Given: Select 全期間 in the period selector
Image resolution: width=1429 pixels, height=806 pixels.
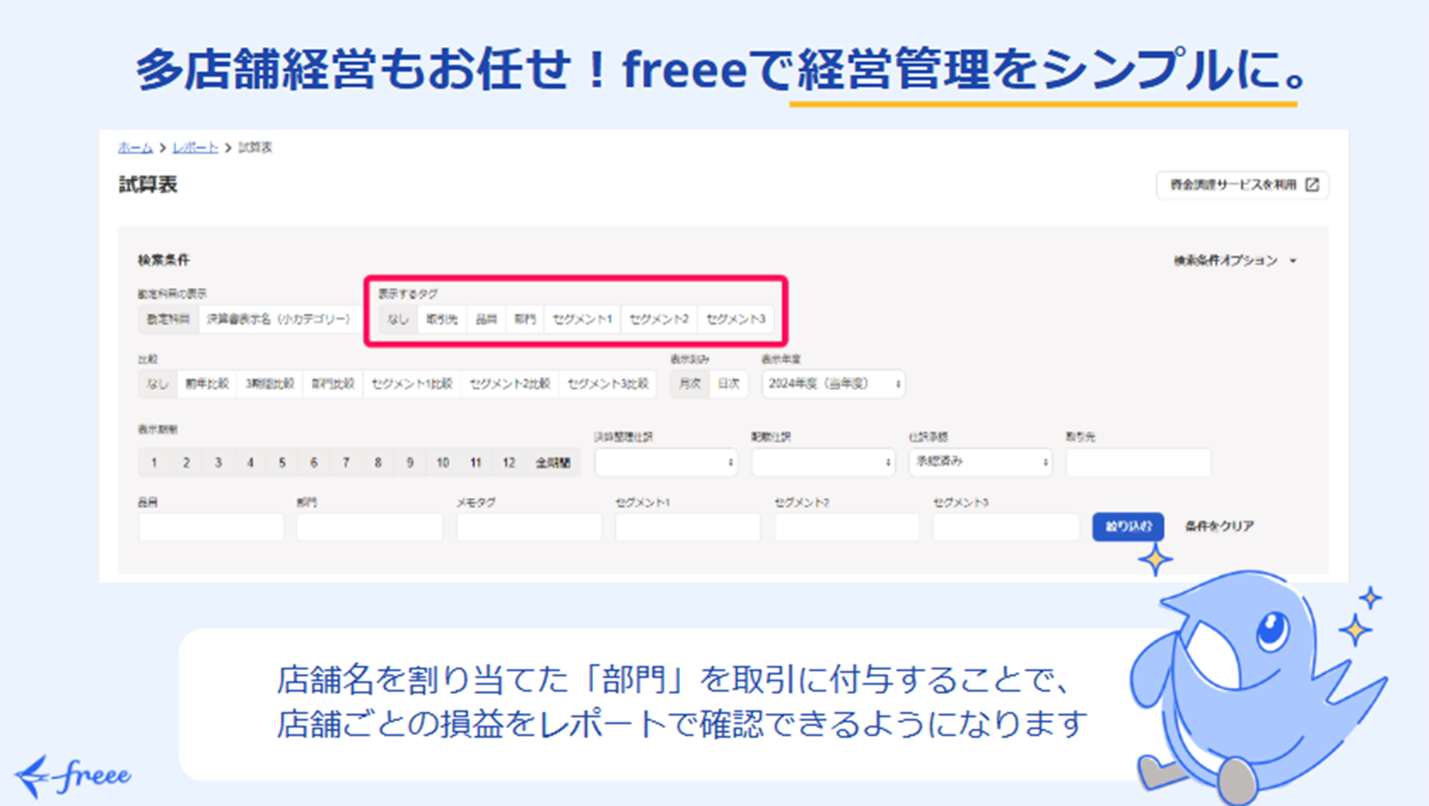Looking at the screenshot, I should [552, 462].
